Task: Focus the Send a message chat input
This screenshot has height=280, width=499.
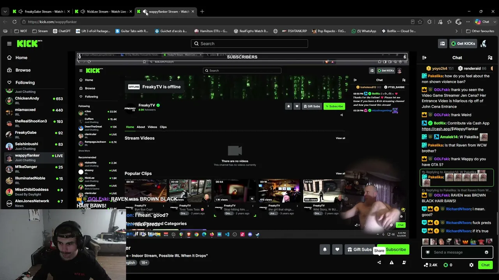Action: [457, 252]
